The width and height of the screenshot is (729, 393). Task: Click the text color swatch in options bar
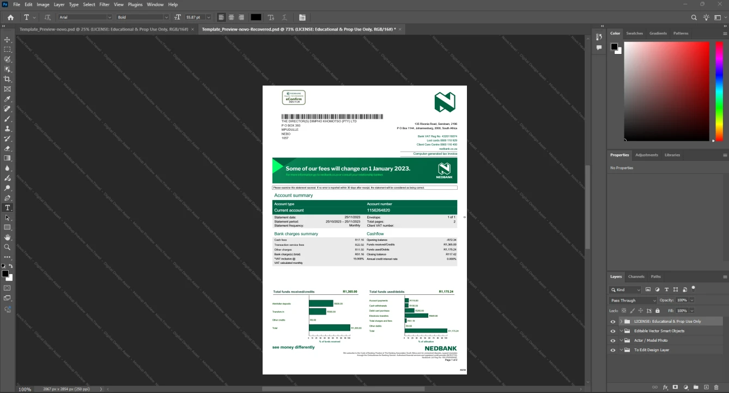pyautogui.click(x=256, y=17)
